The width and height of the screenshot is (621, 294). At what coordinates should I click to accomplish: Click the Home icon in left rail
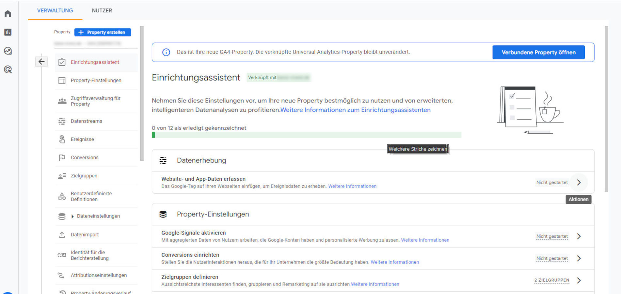click(x=8, y=14)
